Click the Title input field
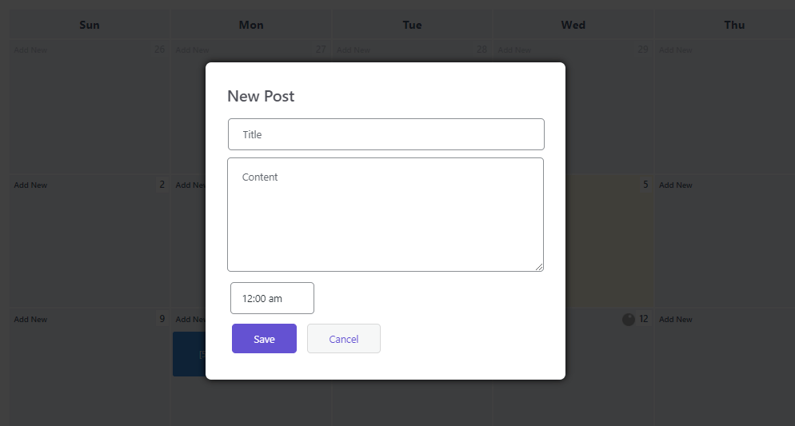The width and height of the screenshot is (795, 426). (x=386, y=134)
